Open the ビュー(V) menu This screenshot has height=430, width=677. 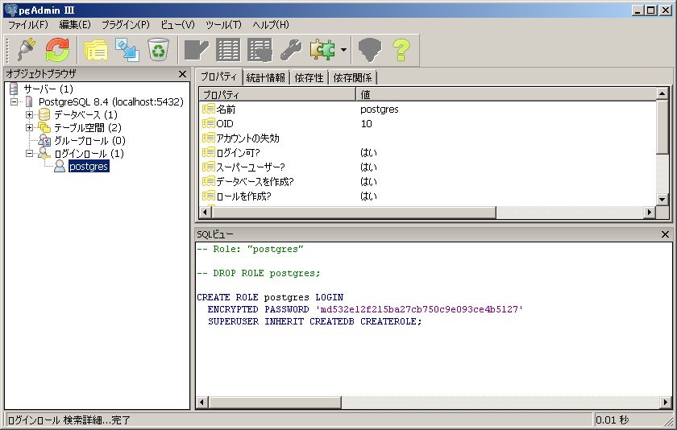click(177, 25)
